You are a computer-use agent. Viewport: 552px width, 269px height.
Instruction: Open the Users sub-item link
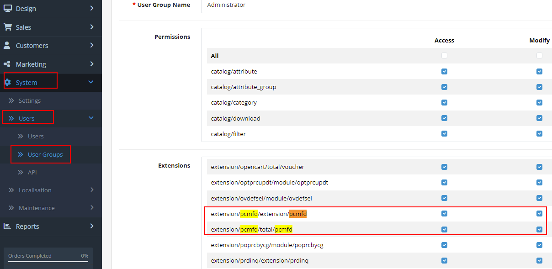(x=36, y=136)
